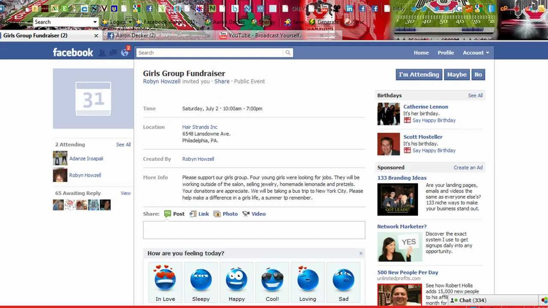Click the Share link under event title

click(222, 81)
